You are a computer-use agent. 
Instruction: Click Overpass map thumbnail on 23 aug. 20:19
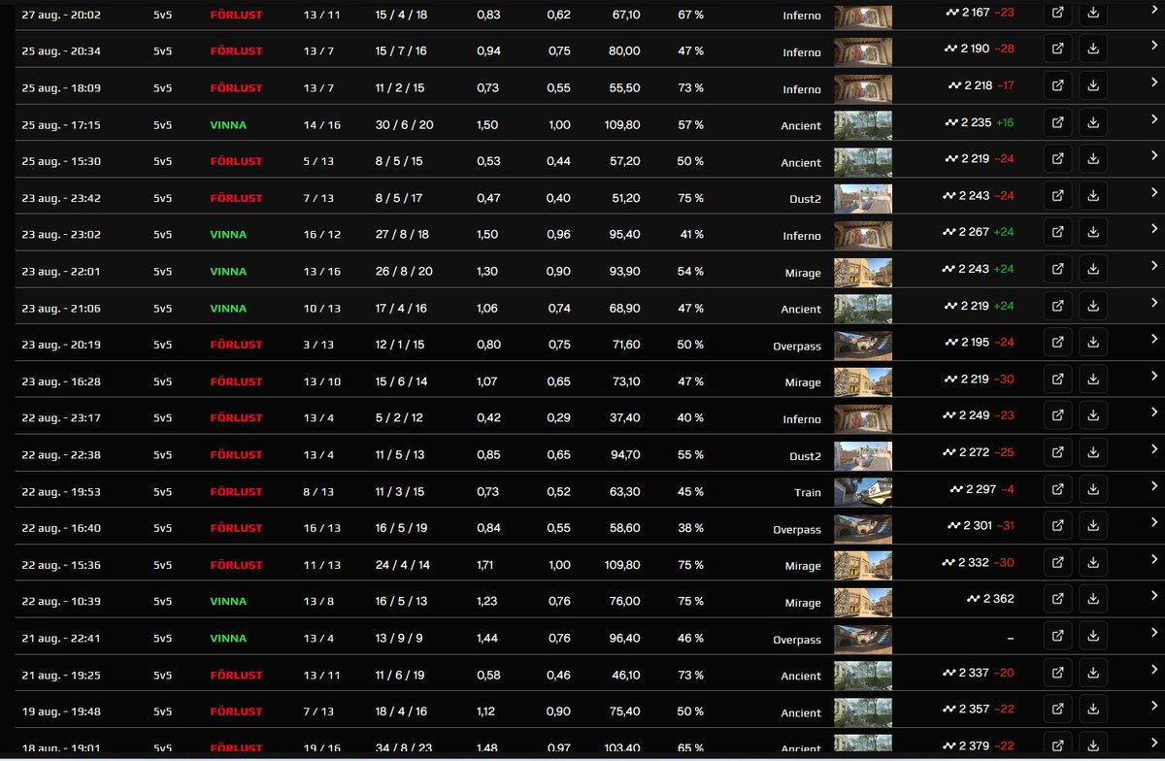pos(863,346)
